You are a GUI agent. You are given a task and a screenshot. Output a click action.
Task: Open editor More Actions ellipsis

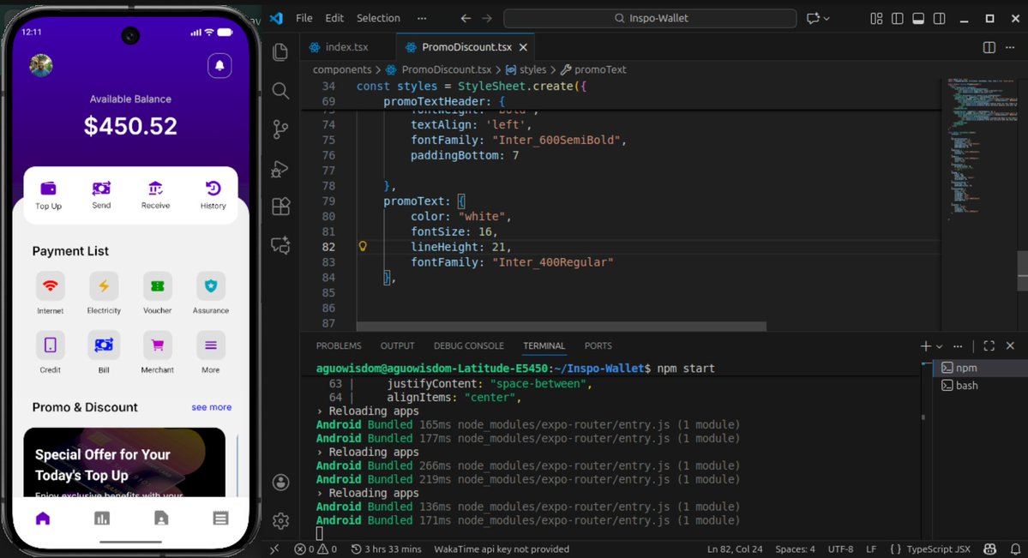1010,47
